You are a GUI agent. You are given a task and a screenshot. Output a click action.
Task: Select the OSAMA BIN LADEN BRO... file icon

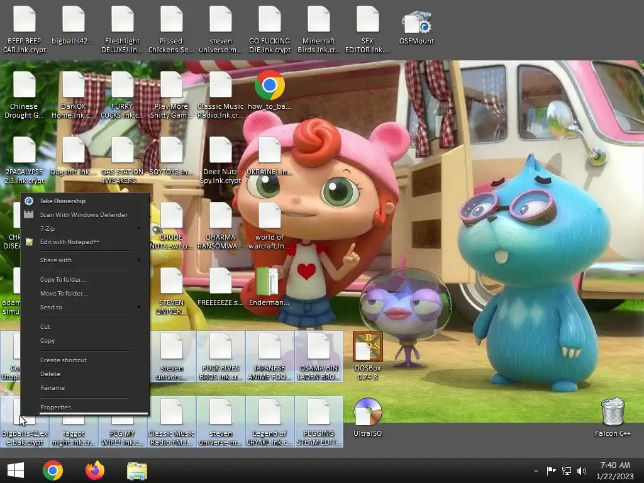(318, 357)
